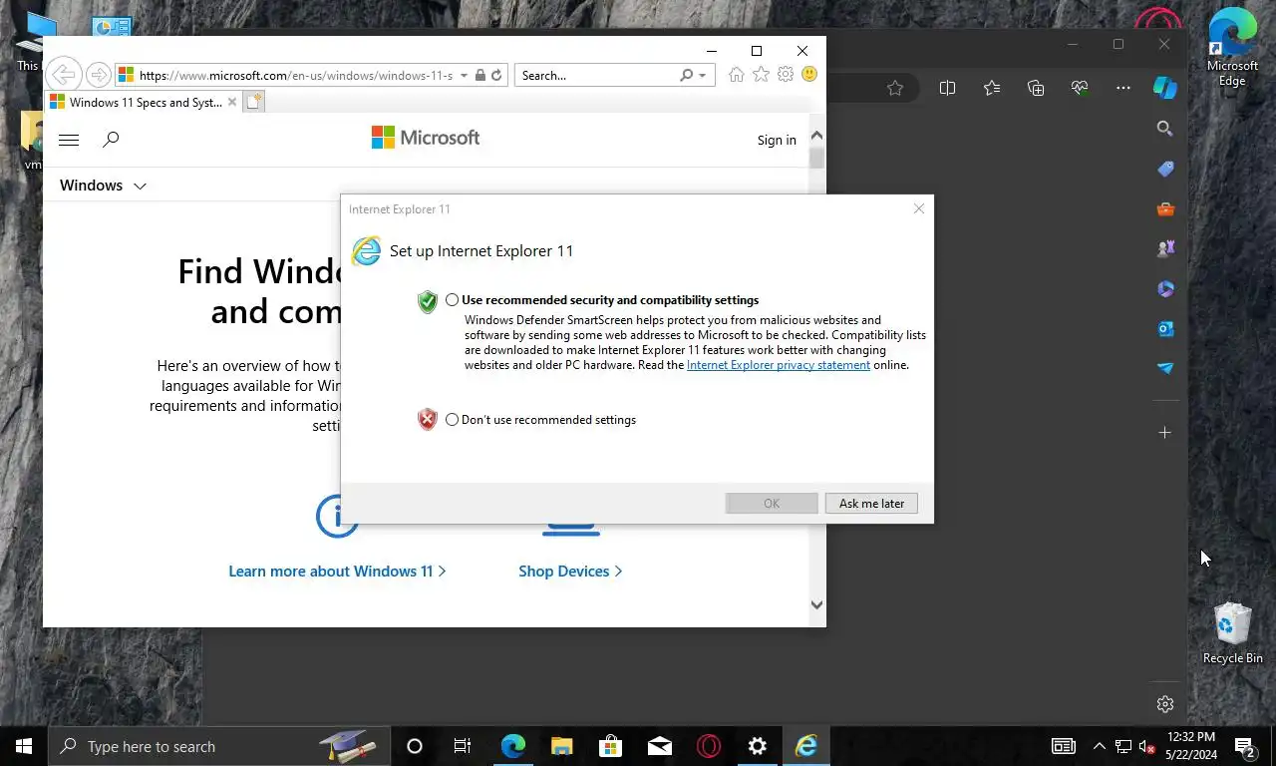Open Task View on taskbar
Screen dimensions: 1276x766
point(463,746)
